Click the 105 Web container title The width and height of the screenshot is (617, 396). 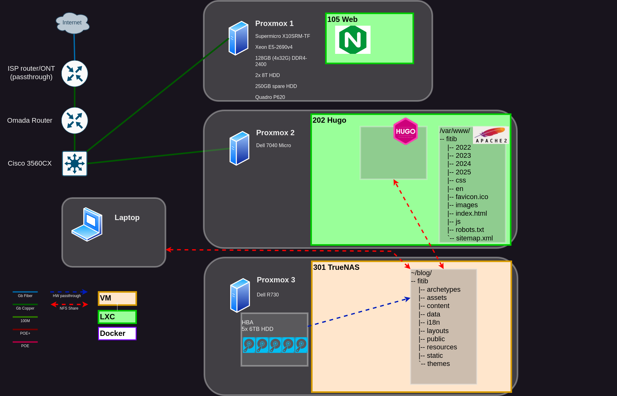[342, 19]
